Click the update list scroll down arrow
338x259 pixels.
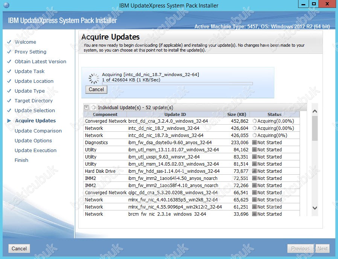click(x=315, y=208)
